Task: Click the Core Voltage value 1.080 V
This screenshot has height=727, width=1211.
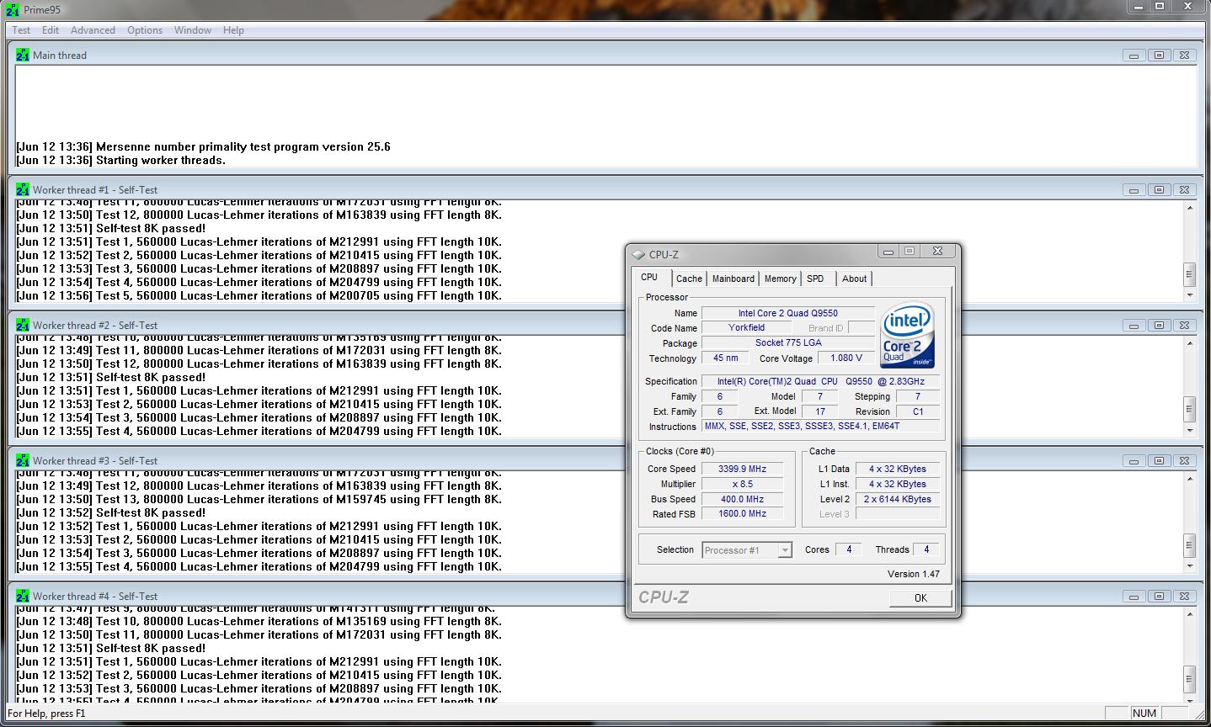Action: tap(846, 358)
